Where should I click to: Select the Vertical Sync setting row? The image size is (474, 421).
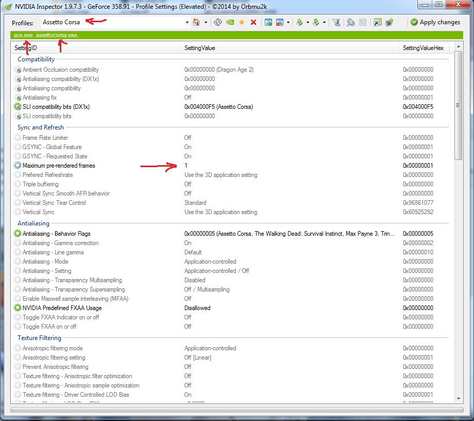point(39,212)
